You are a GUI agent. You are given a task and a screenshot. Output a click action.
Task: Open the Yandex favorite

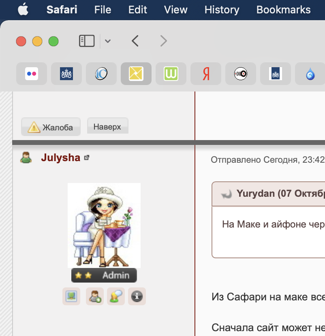pos(206,74)
